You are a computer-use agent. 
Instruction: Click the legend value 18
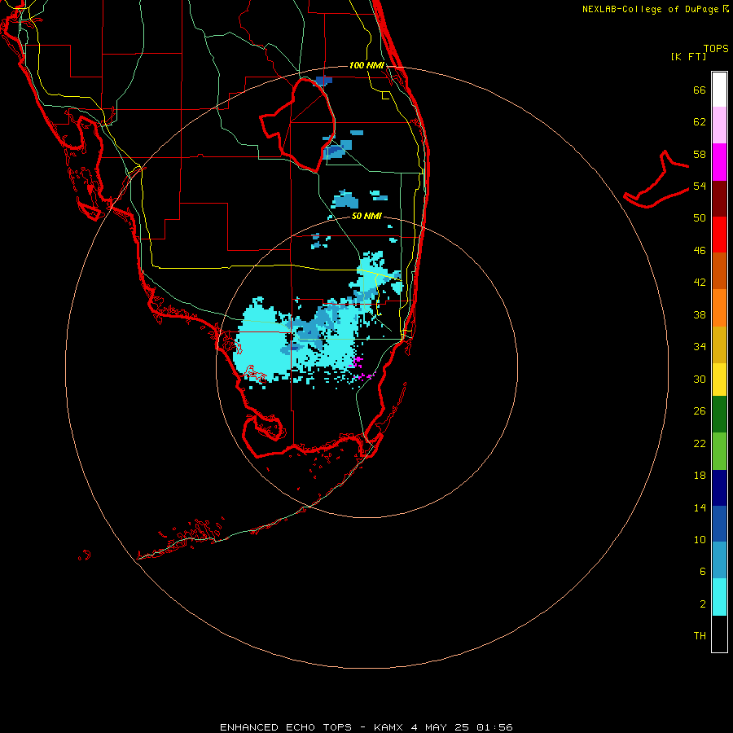pyautogui.click(x=700, y=476)
